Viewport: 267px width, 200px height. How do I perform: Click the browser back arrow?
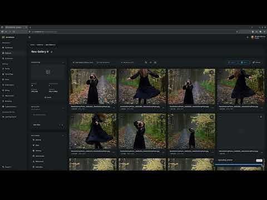coord(6,32)
